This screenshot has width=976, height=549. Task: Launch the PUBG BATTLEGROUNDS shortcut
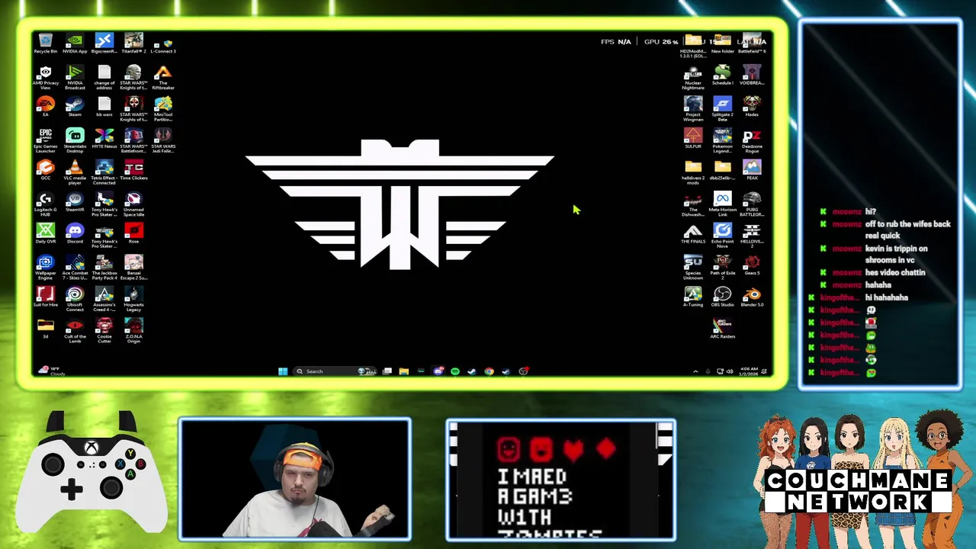[x=752, y=204]
